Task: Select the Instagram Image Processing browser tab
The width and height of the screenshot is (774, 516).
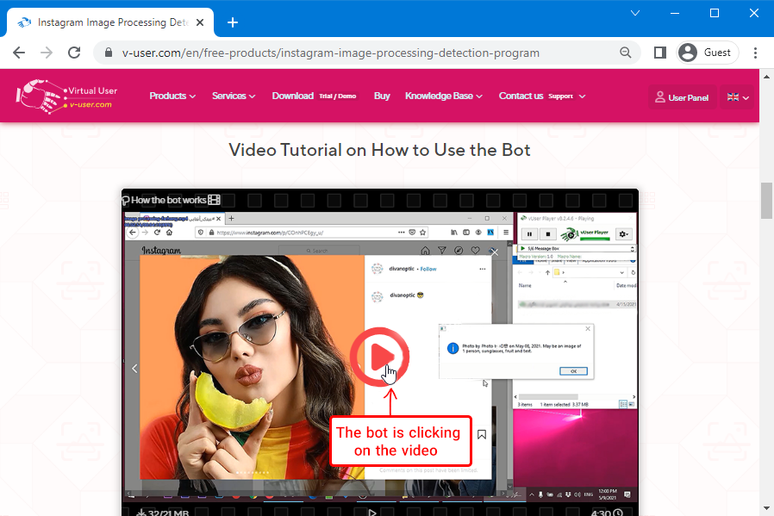Action: (x=110, y=22)
